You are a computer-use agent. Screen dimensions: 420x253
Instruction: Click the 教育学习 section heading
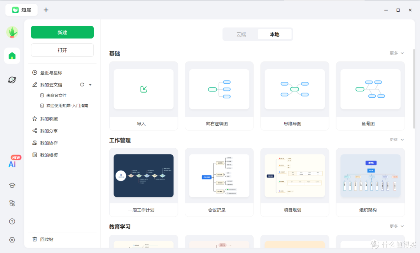(x=120, y=227)
